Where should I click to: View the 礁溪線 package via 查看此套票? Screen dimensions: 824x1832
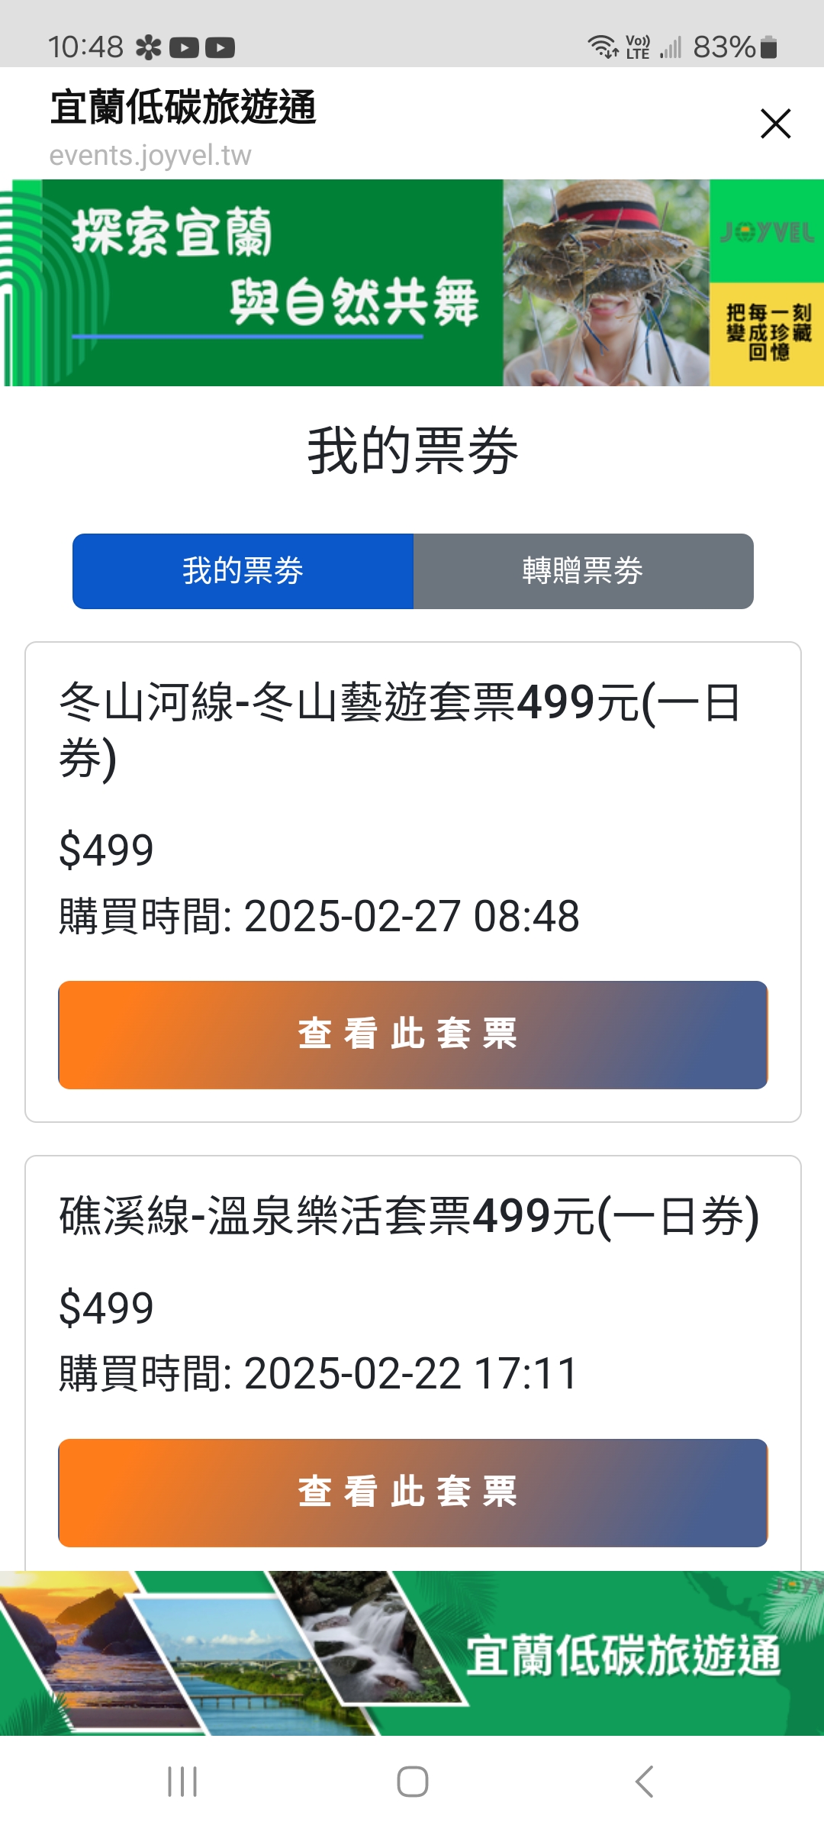pos(413,1492)
